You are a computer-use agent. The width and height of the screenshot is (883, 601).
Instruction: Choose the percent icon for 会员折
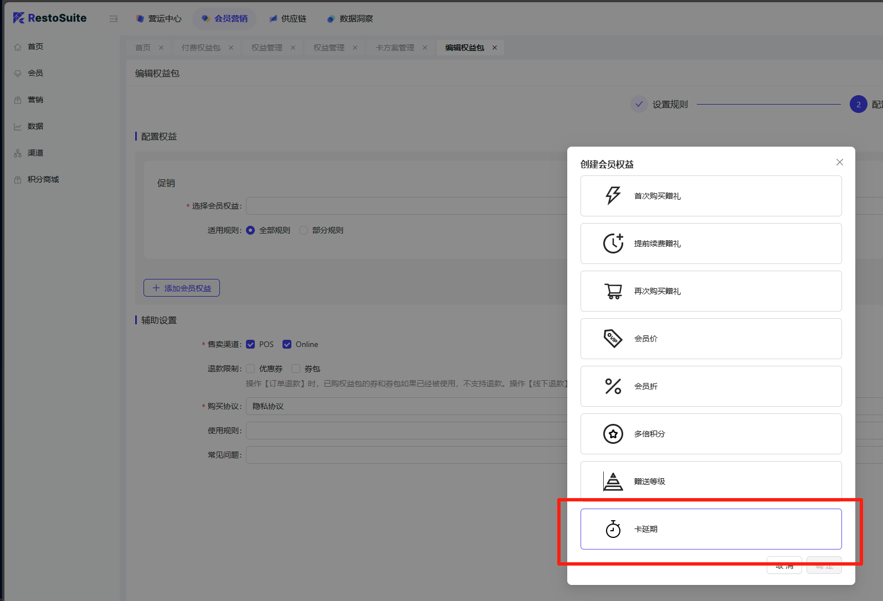[613, 386]
